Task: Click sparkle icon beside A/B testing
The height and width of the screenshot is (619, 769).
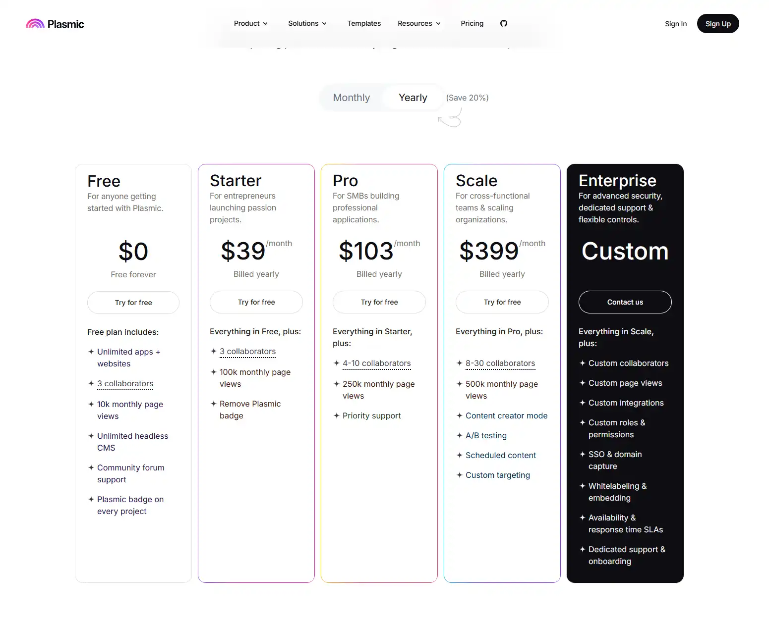Action: coord(460,435)
